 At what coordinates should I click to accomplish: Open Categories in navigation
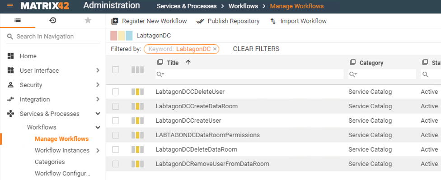click(50, 162)
